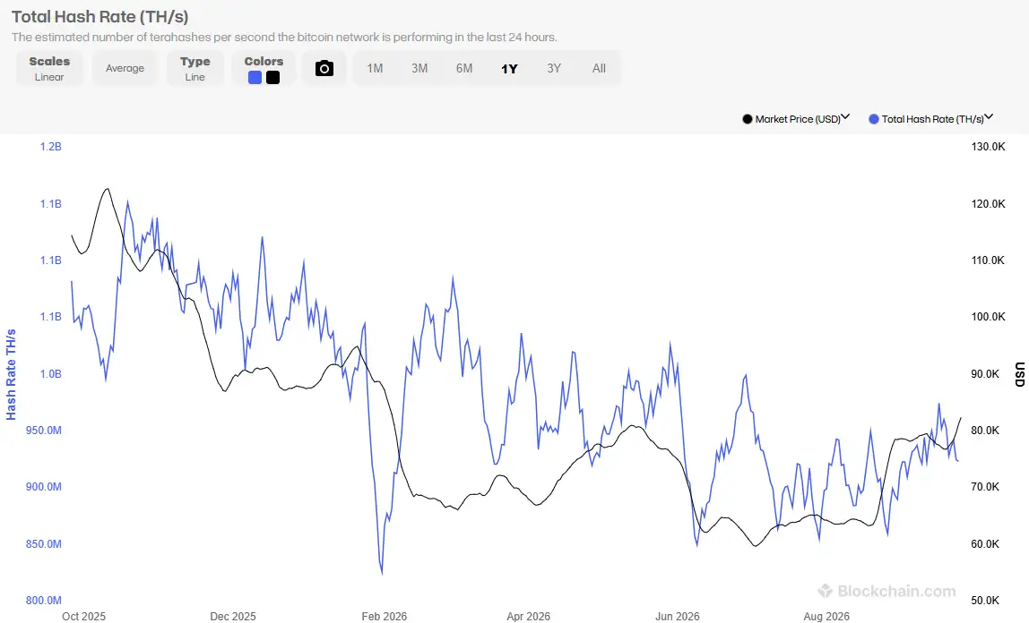Toggle the Scales Linear setting
1029x623 pixels.
[49, 68]
